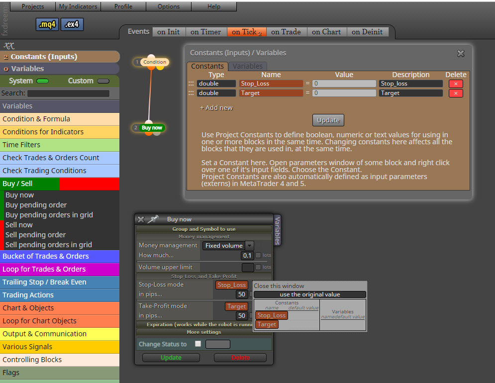
Task: Click the red Sell half of Buy / Sell
Action: click(x=90, y=184)
